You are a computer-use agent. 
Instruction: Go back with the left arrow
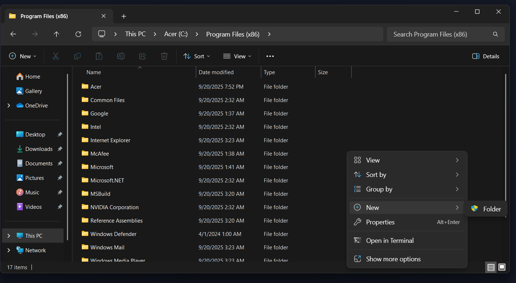coord(13,34)
